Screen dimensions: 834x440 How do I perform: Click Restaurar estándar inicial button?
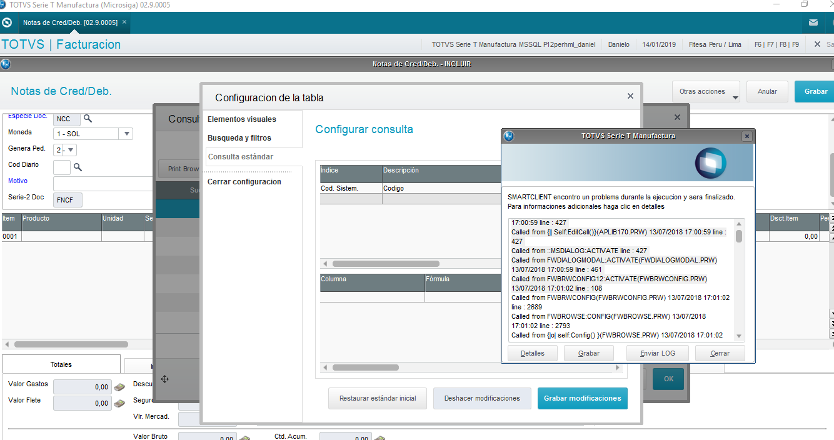[378, 398]
